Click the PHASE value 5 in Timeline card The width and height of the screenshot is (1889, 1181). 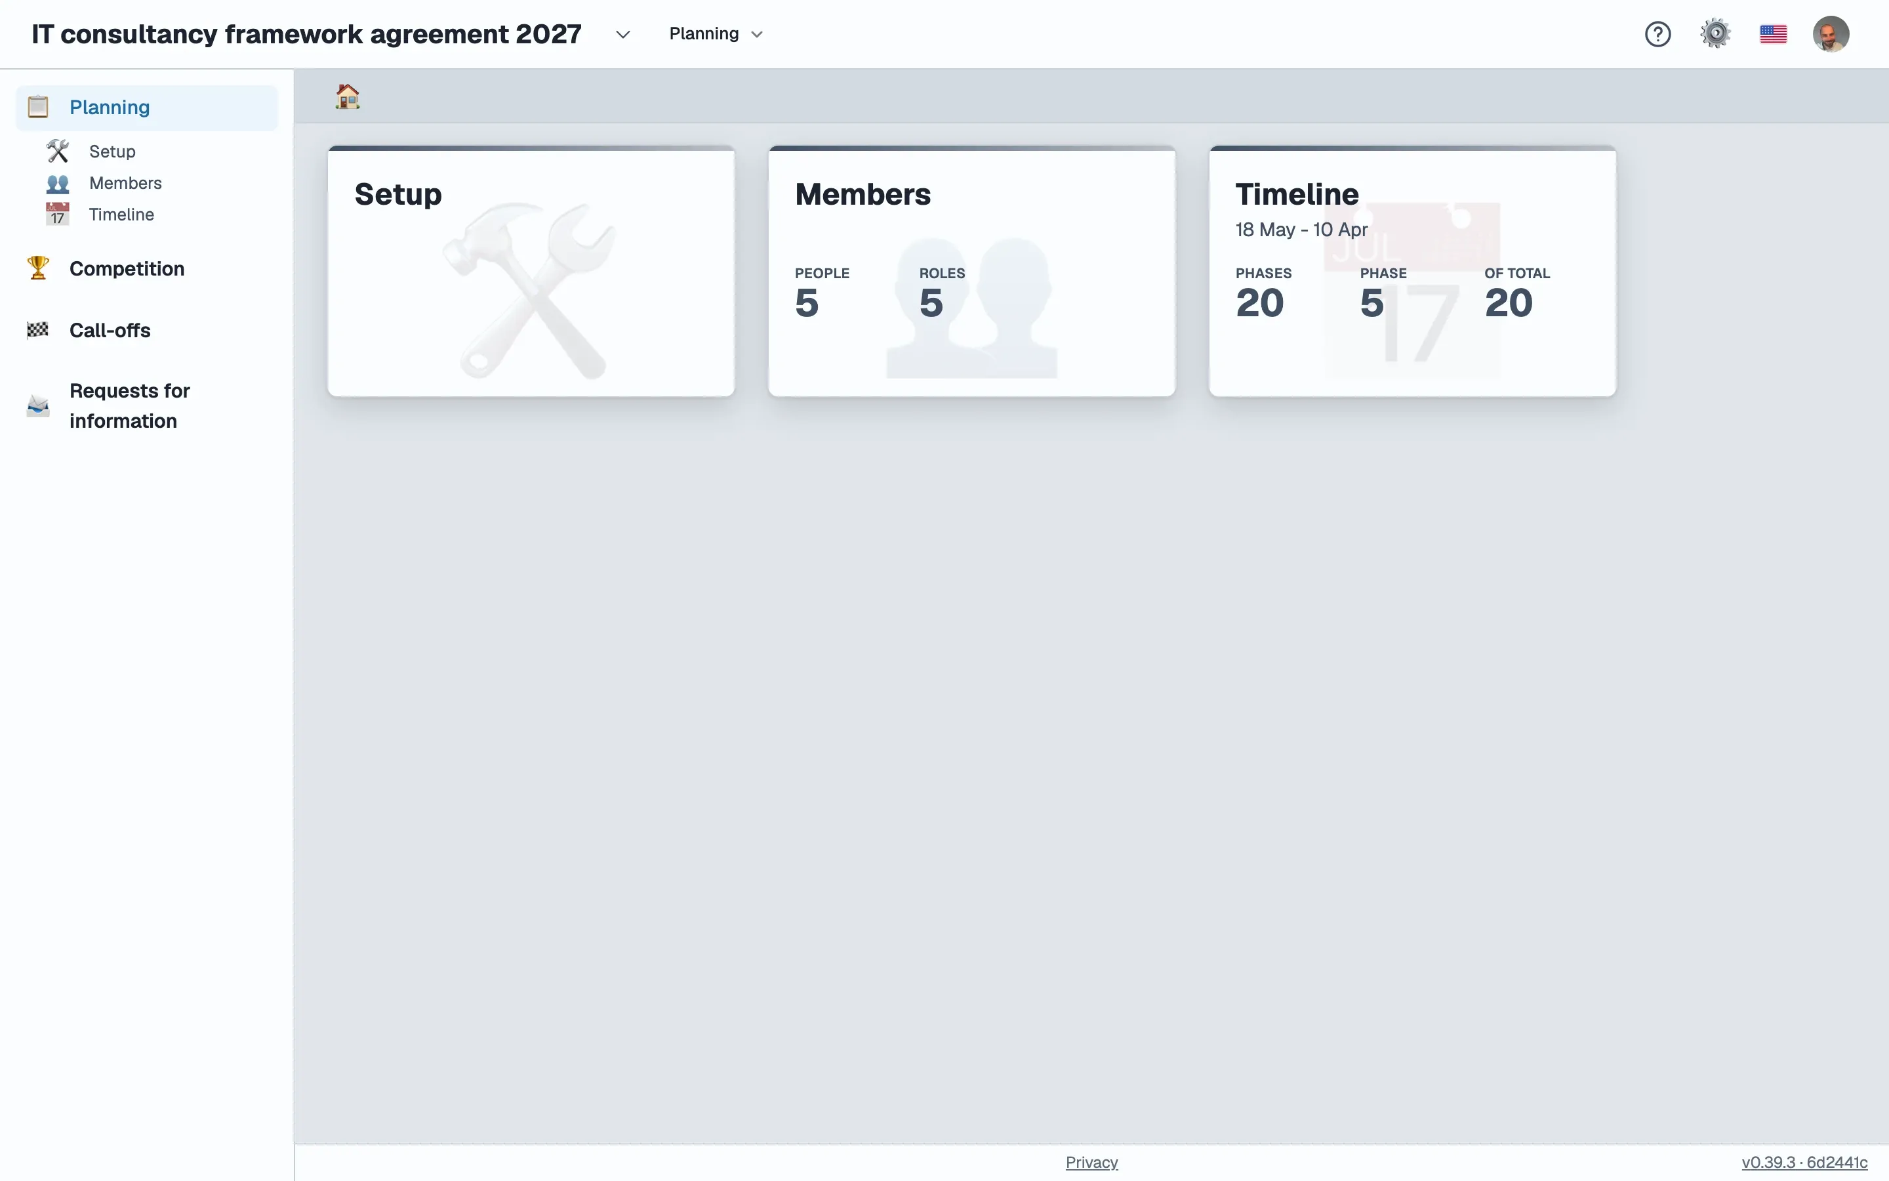click(1371, 303)
